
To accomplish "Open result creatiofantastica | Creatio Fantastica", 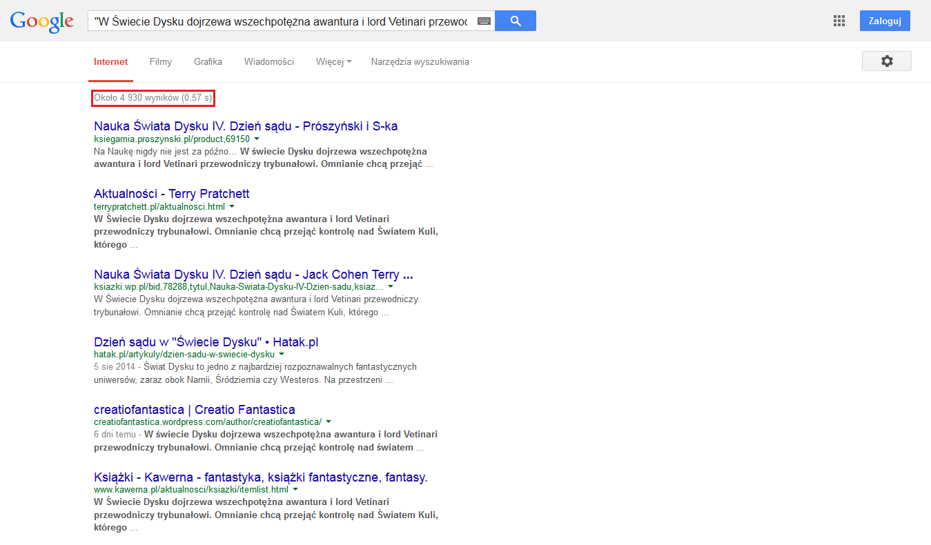I will (x=195, y=410).
